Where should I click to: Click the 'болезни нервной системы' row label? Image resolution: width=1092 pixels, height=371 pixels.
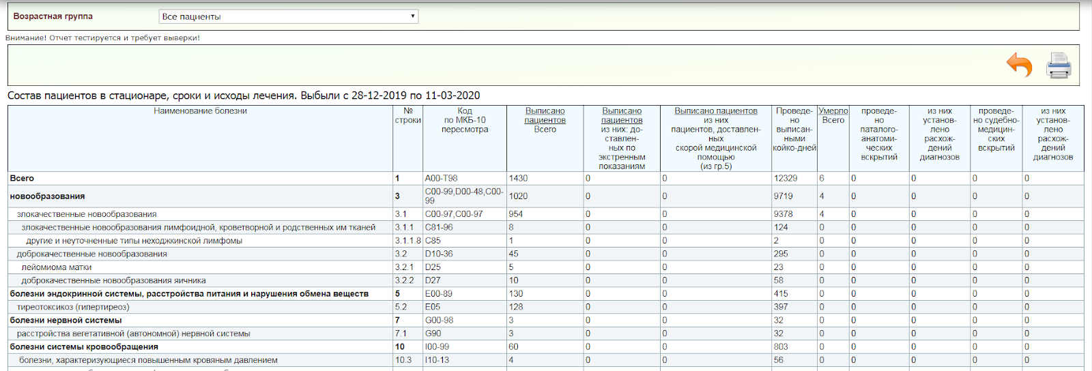pyautogui.click(x=66, y=320)
